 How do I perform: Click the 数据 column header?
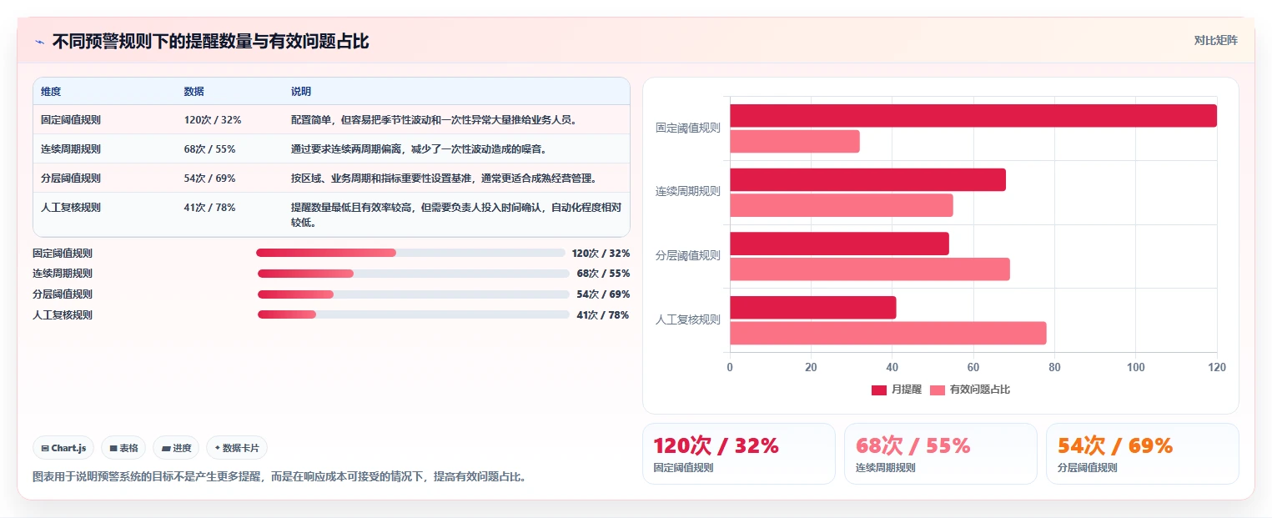[x=194, y=91]
